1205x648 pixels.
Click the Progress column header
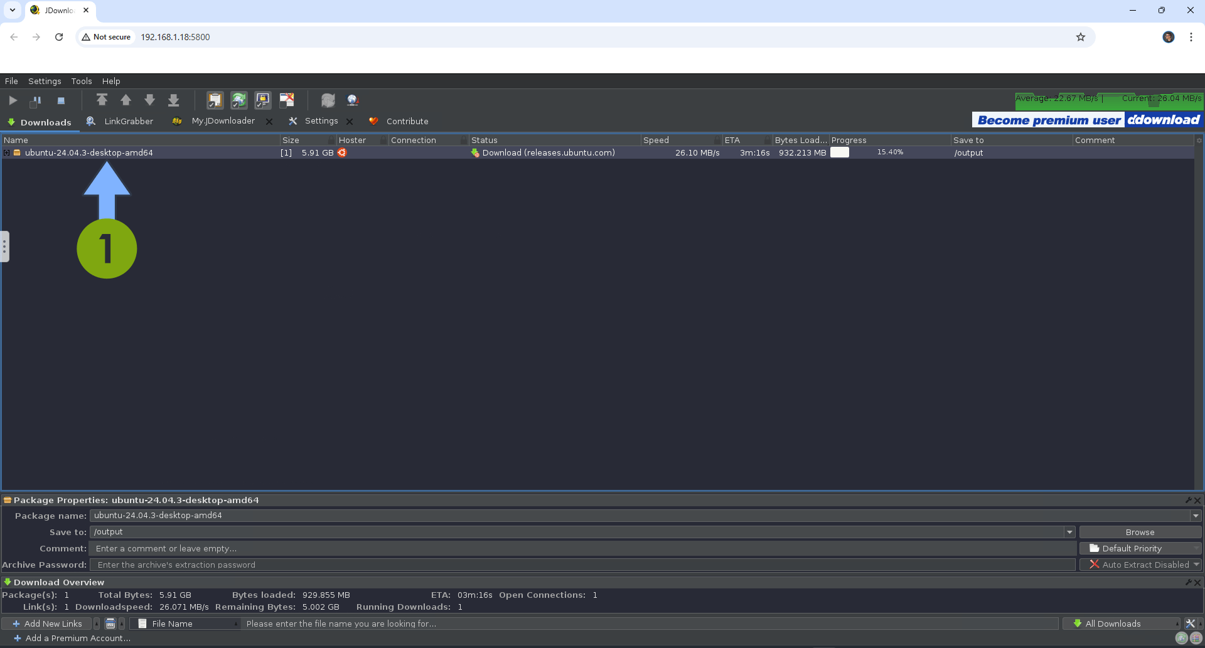pyautogui.click(x=890, y=140)
